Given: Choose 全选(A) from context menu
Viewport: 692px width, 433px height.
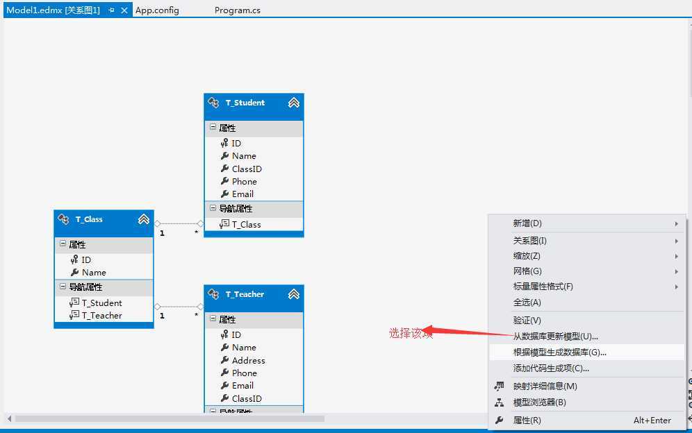Looking at the screenshot, I should [587, 303].
